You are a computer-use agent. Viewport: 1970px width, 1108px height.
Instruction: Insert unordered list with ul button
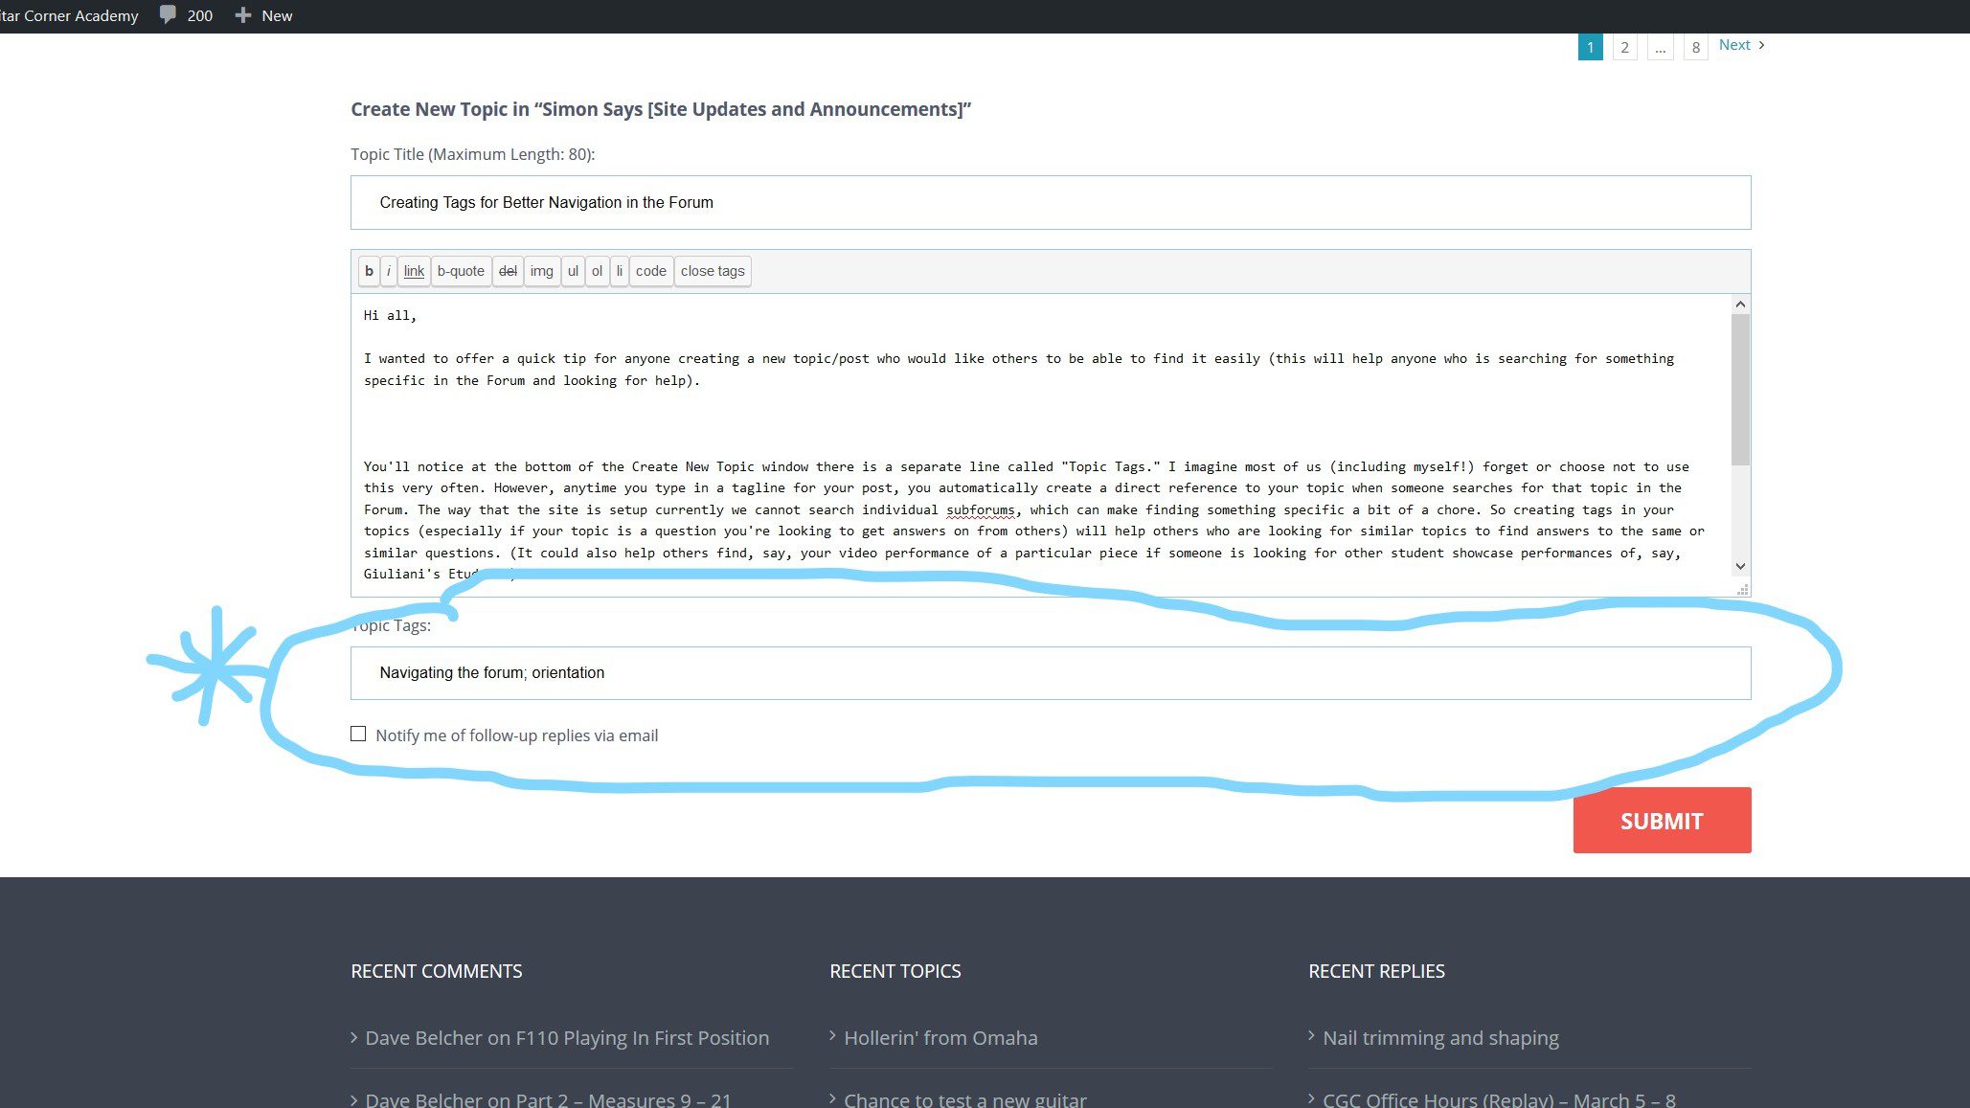[x=573, y=271]
